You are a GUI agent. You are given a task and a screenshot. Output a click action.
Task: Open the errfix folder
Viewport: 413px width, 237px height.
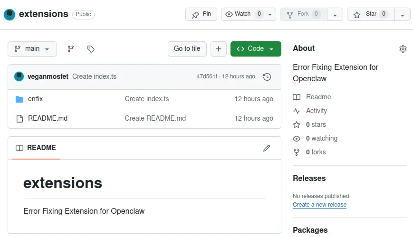coord(36,99)
